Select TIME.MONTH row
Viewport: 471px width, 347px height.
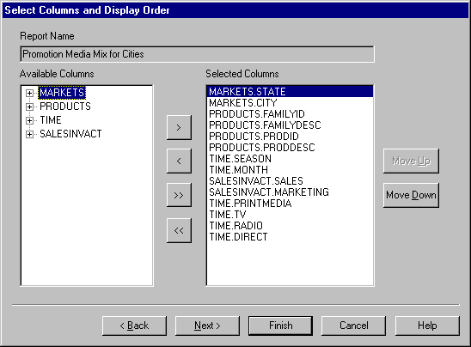coord(291,170)
